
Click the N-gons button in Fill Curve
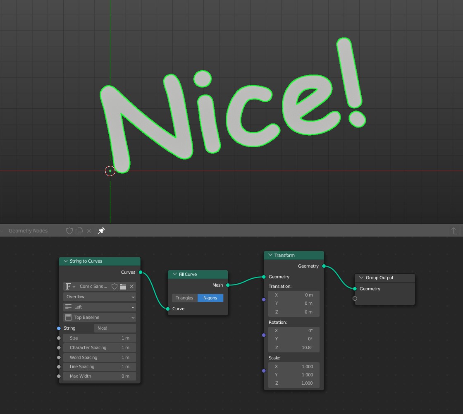(x=210, y=298)
